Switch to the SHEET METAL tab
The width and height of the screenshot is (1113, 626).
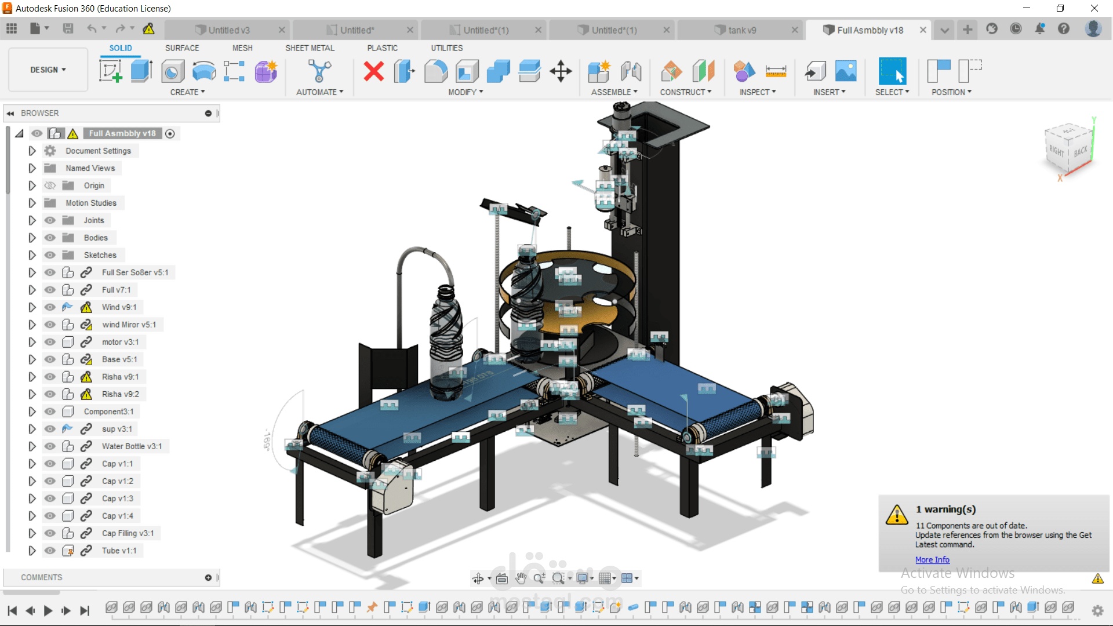(310, 48)
